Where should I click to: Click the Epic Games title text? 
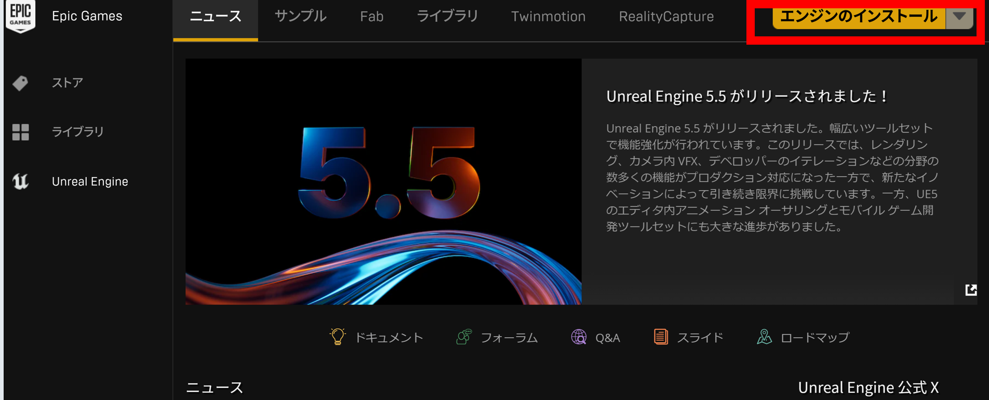(x=87, y=16)
